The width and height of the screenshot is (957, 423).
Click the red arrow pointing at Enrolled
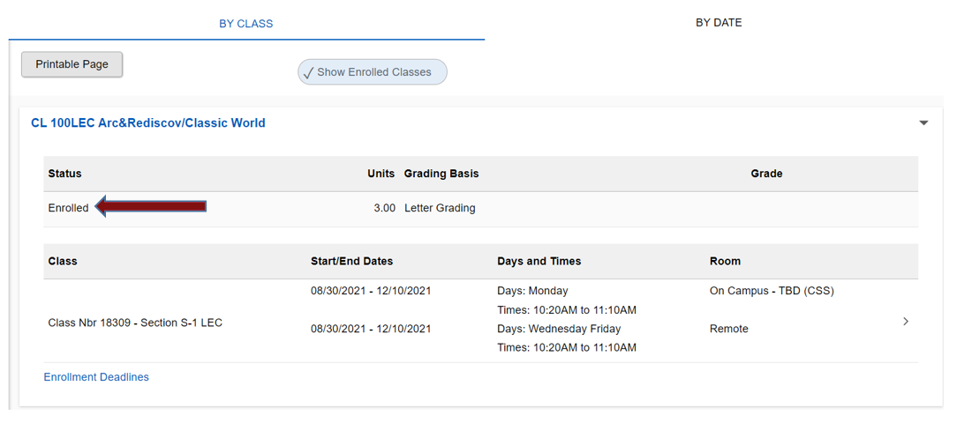coord(150,207)
